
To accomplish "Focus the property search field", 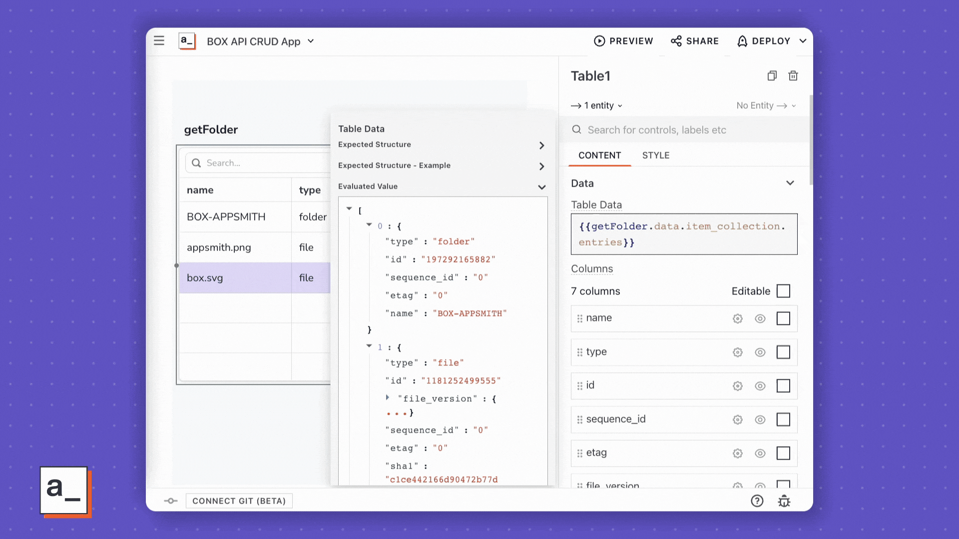I will (x=684, y=130).
